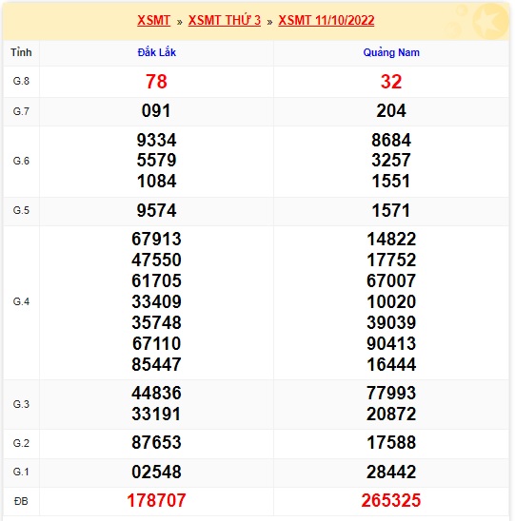Select the G.4 row label
515x521 pixels.
coord(21,301)
